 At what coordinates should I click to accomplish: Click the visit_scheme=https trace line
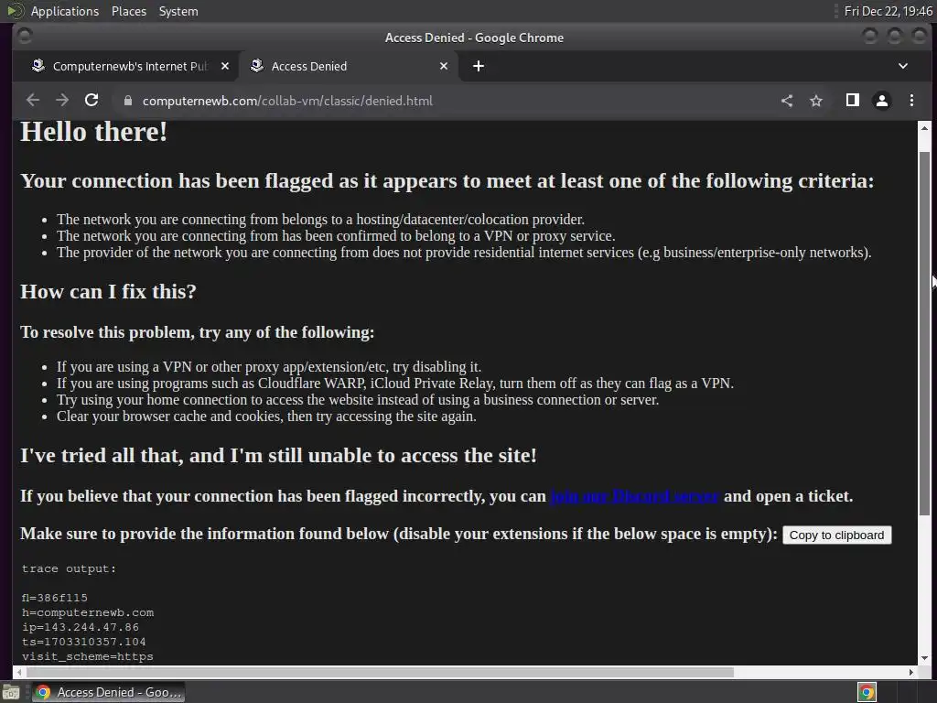pyautogui.click(x=88, y=656)
